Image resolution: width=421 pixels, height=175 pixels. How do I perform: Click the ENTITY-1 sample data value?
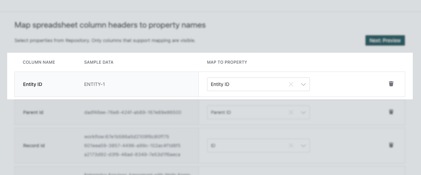coord(95,84)
